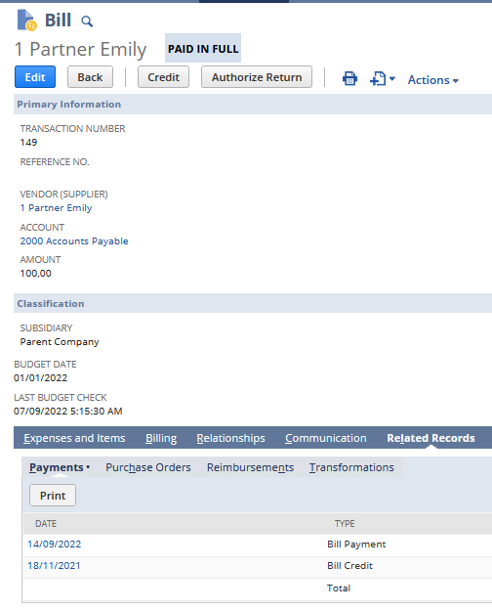Open the search magnifier next to Bill
Viewport: 492px width, 610px height.
pos(87,22)
